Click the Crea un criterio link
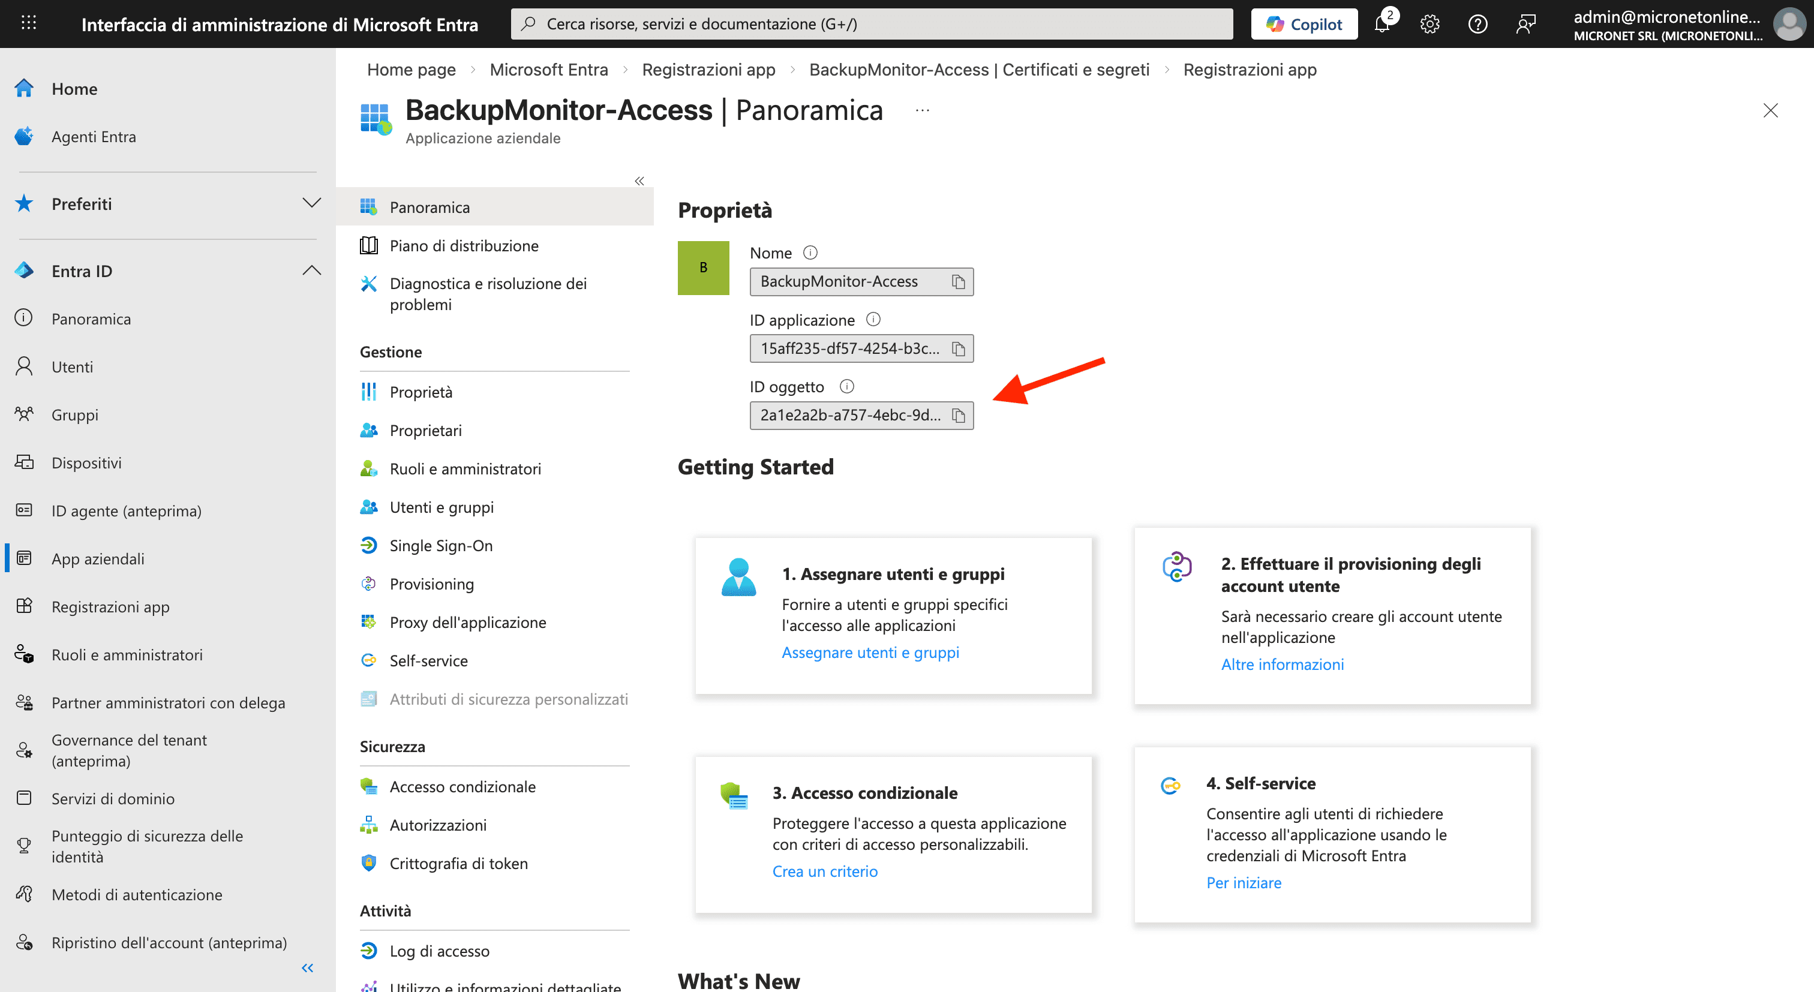 pos(825,871)
